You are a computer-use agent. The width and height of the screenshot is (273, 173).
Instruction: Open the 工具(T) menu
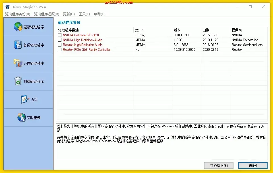[84, 14]
